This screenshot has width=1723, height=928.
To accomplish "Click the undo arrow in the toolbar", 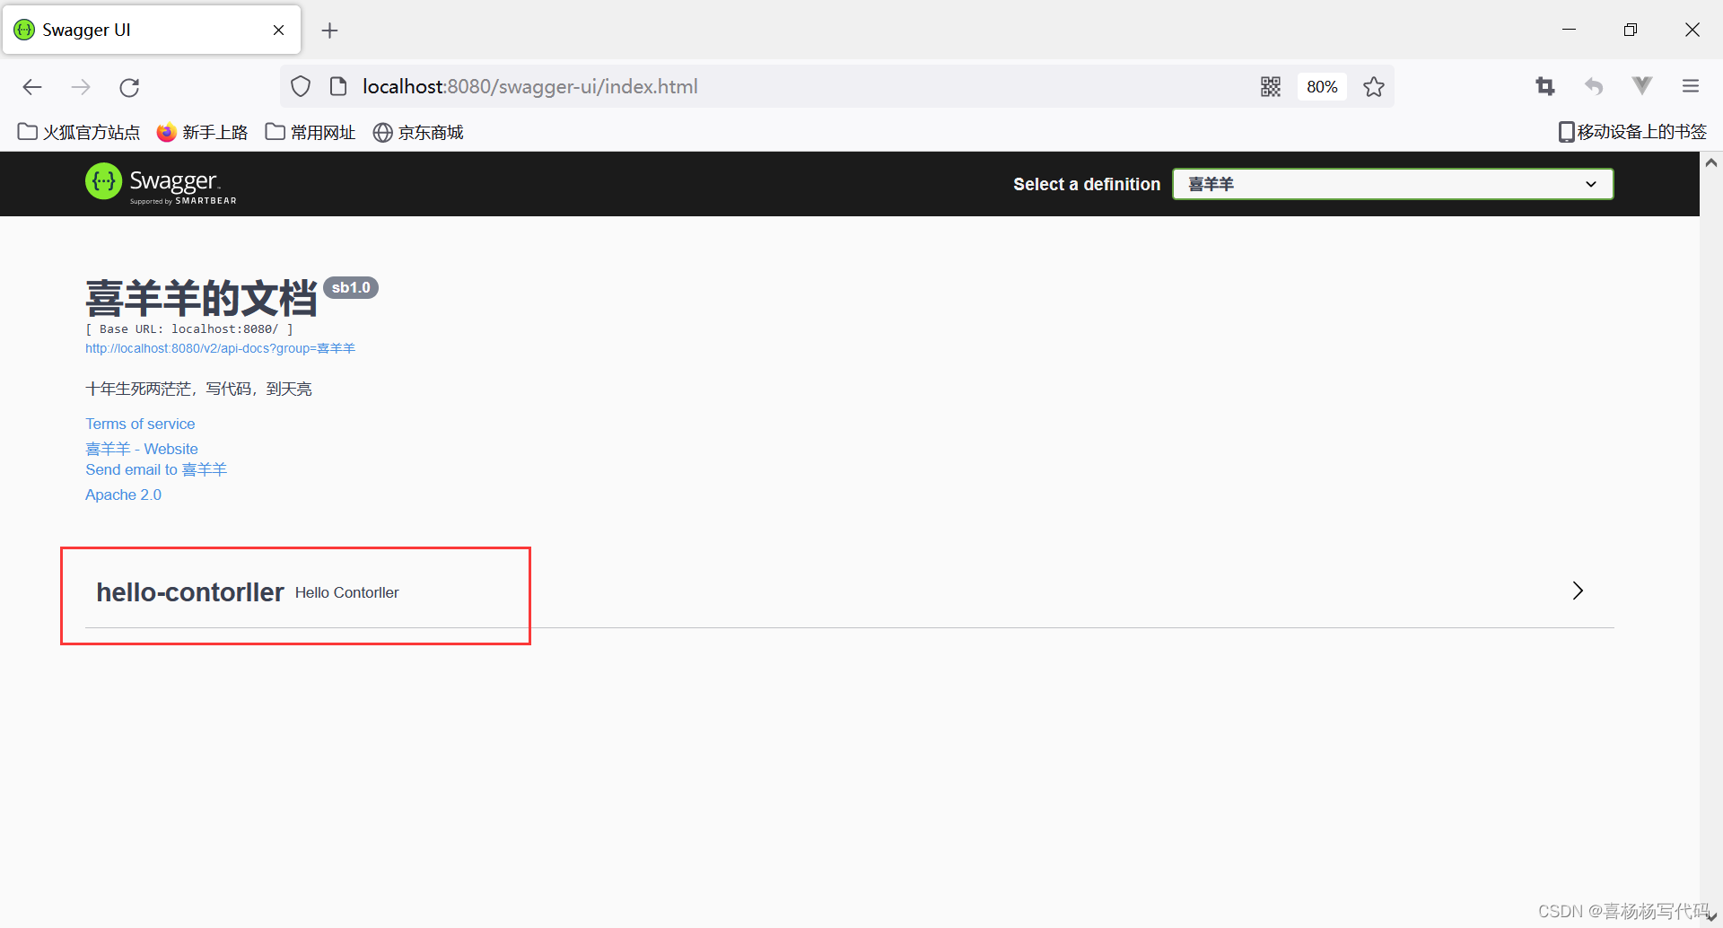I will click(1594, 86).
